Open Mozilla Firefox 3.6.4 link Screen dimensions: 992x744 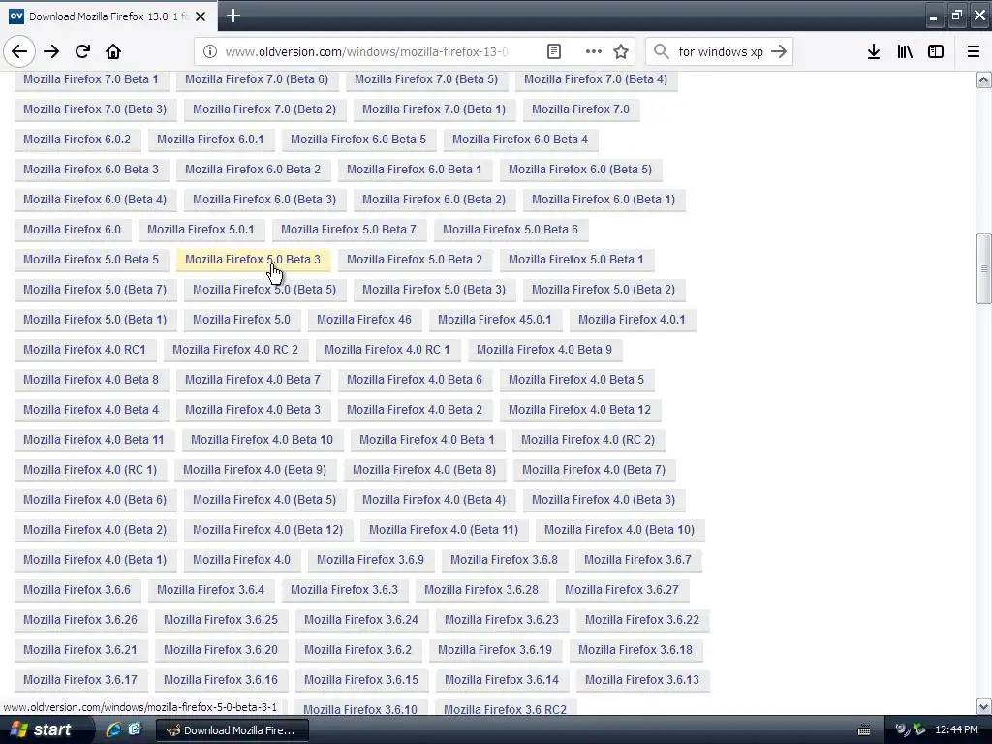210,590
